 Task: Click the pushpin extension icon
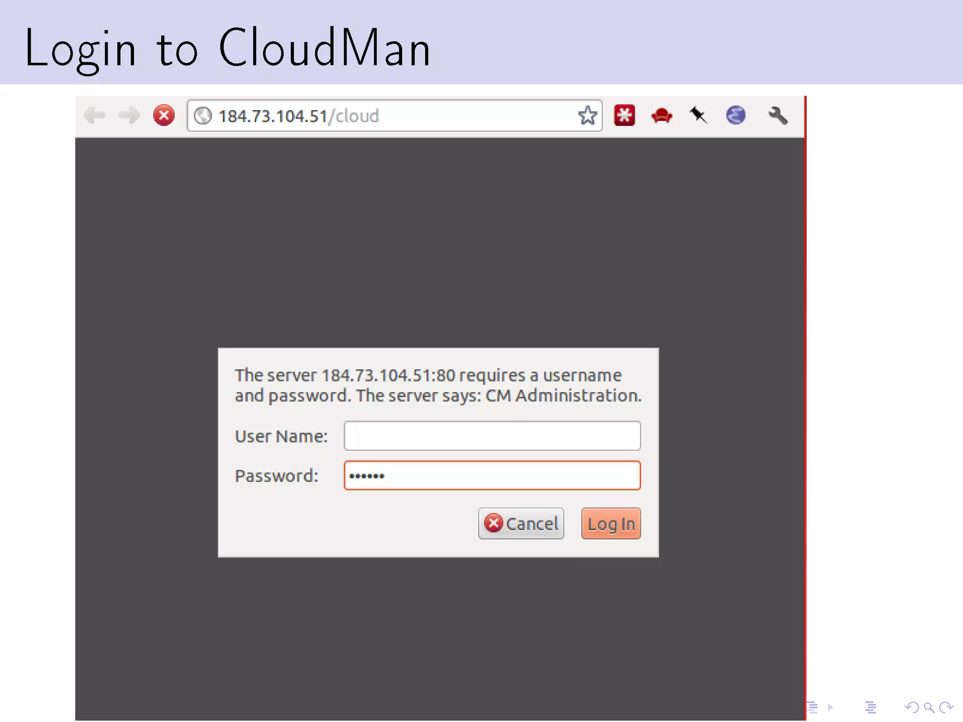pos(698,115)
